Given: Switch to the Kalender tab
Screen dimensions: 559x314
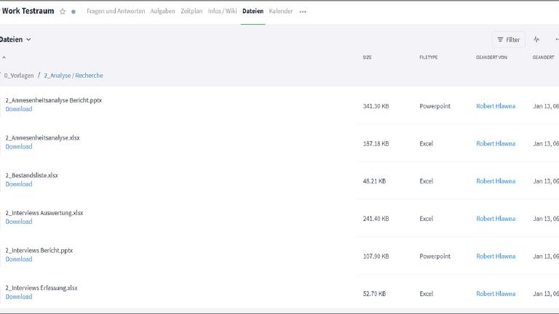Looking at the screenshot, I should pos(281,12).
